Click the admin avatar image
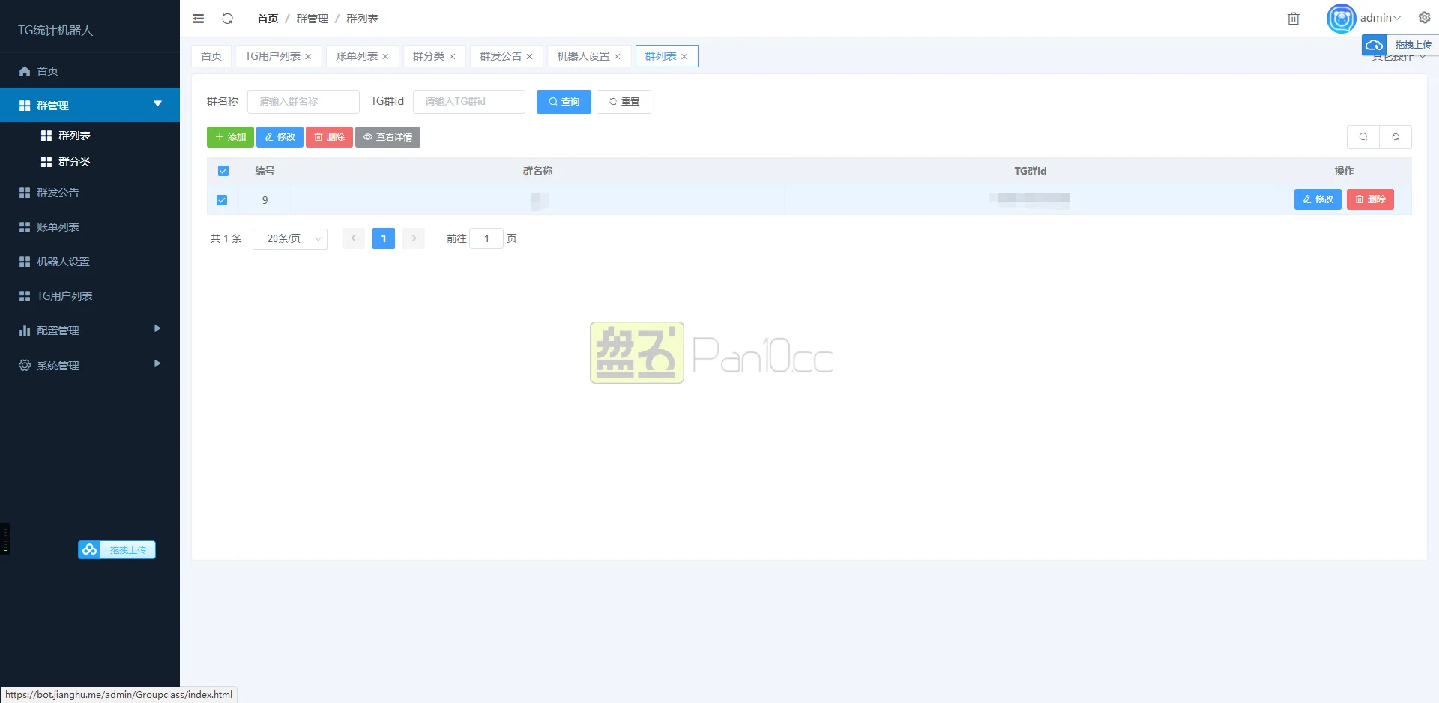The height and width of the screenshot is (703, 1439). pos(1341,19)
